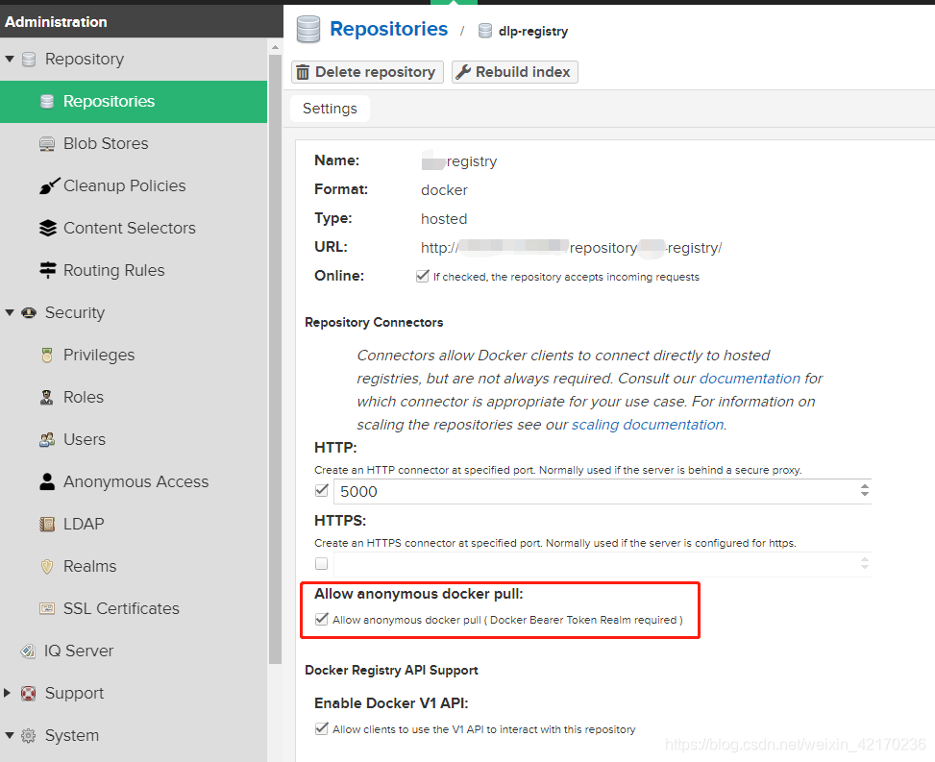935x762 pixels.
Task: Collapse the Repository tree section
Action: tap(10, 59)
